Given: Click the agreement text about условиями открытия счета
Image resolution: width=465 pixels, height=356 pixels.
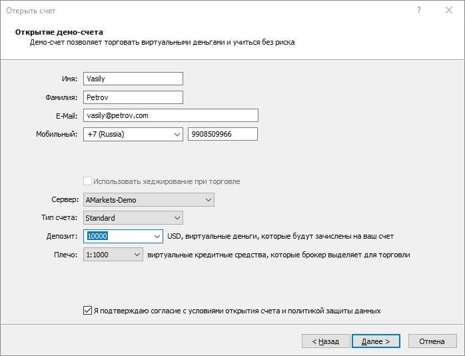Looking at the screenshot, I should [237, 311].
